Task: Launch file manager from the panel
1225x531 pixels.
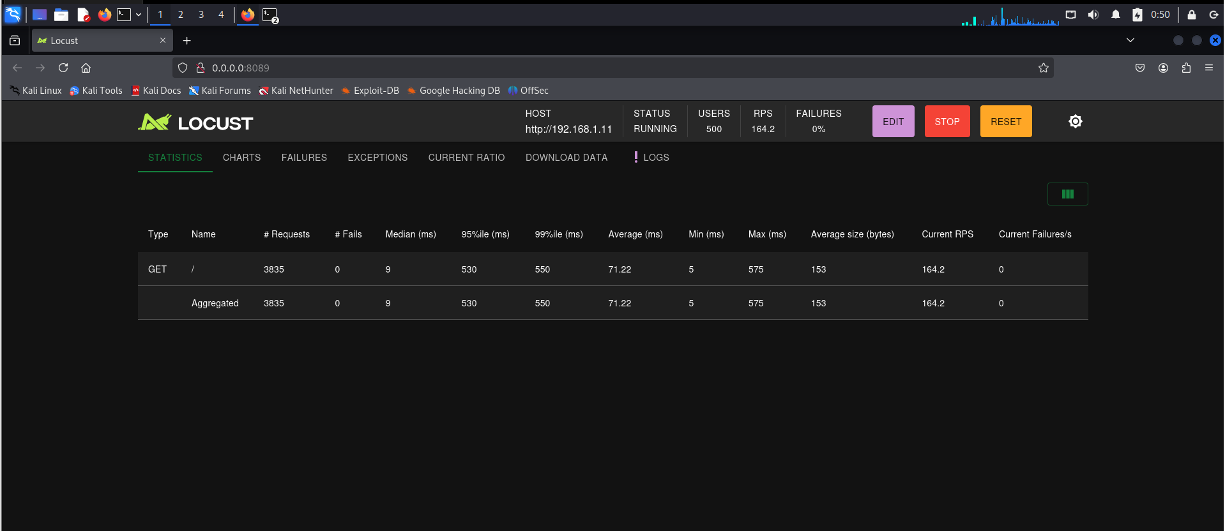Action: (x=61, y=15)
